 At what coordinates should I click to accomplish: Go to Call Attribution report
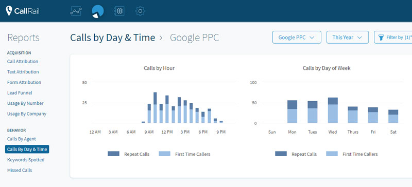(x=23, y=61)
